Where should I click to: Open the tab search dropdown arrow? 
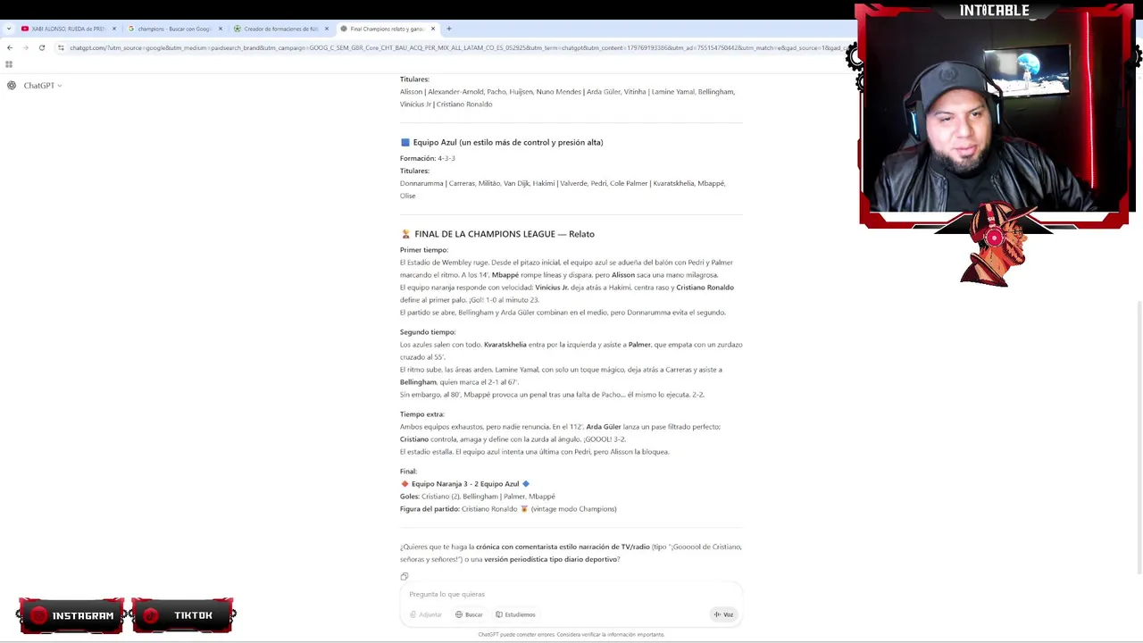click(x=9, y=29)
